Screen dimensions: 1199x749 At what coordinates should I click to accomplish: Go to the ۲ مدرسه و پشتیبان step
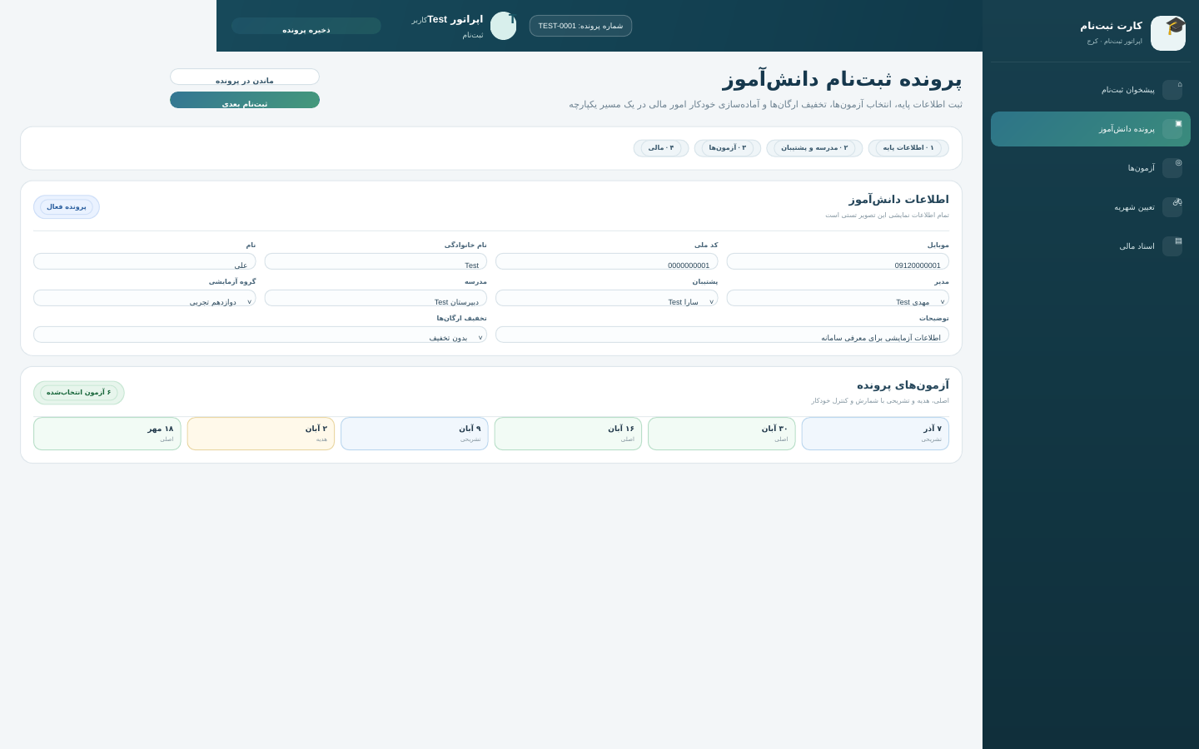(x=814, y=148)
